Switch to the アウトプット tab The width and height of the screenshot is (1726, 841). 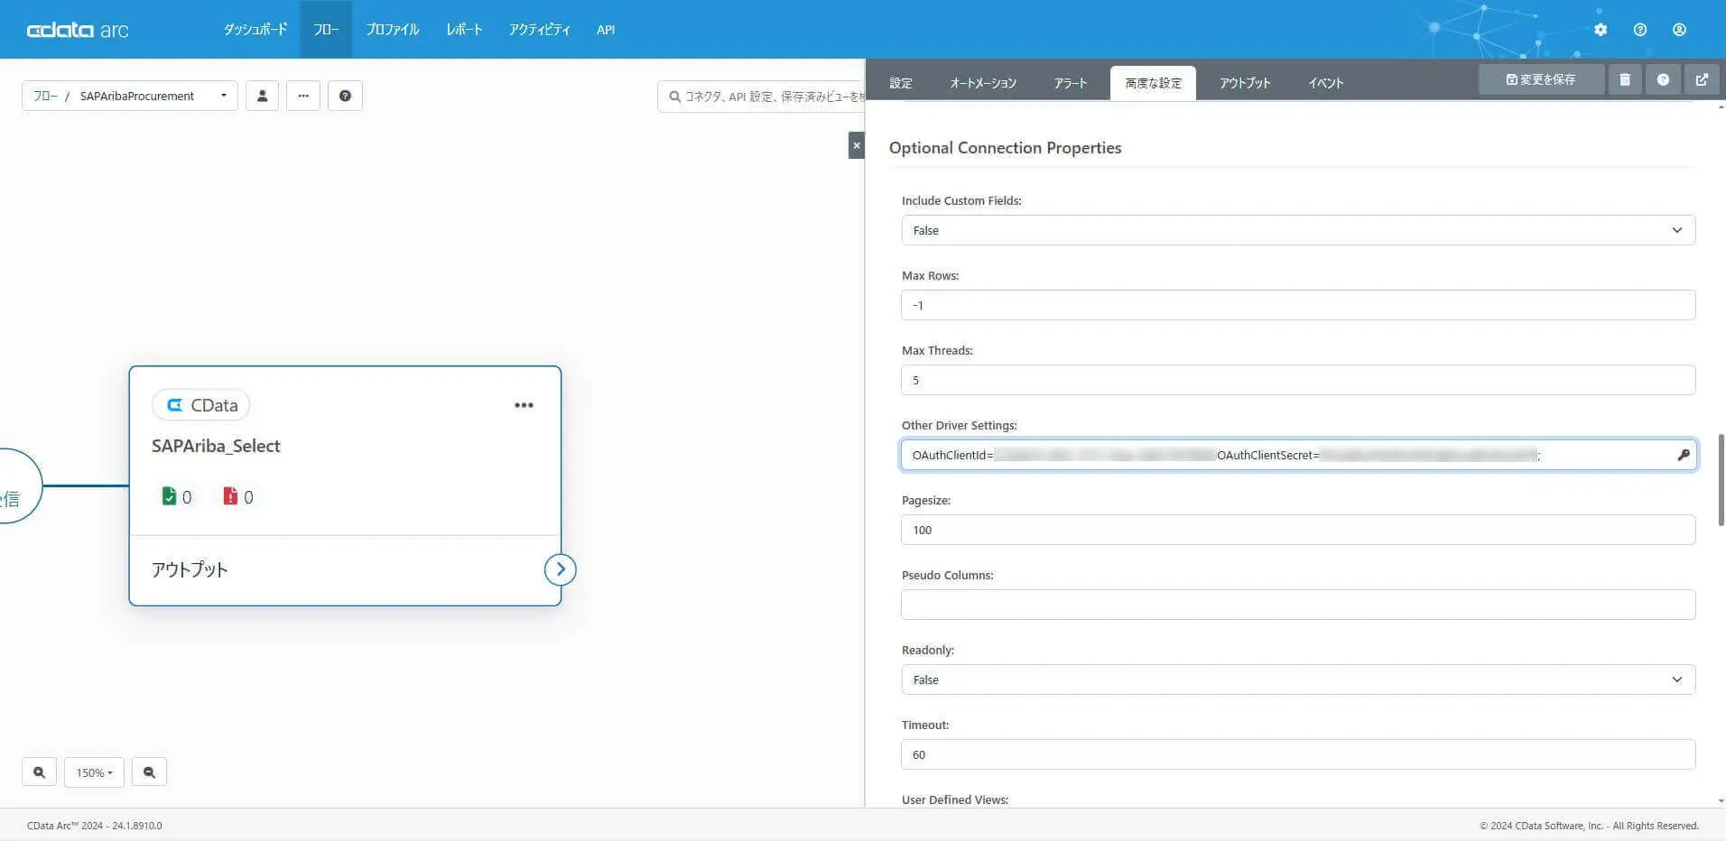1245,83
